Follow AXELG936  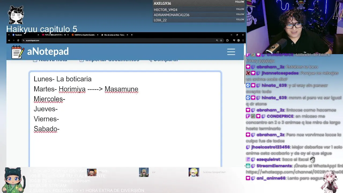pyautogui.click(x=240, y=2)
